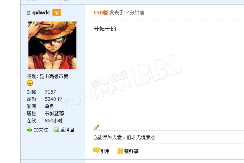244x163 pixels.
Task: Click the 150楼 floor number link
Action: tap(100, 13)
